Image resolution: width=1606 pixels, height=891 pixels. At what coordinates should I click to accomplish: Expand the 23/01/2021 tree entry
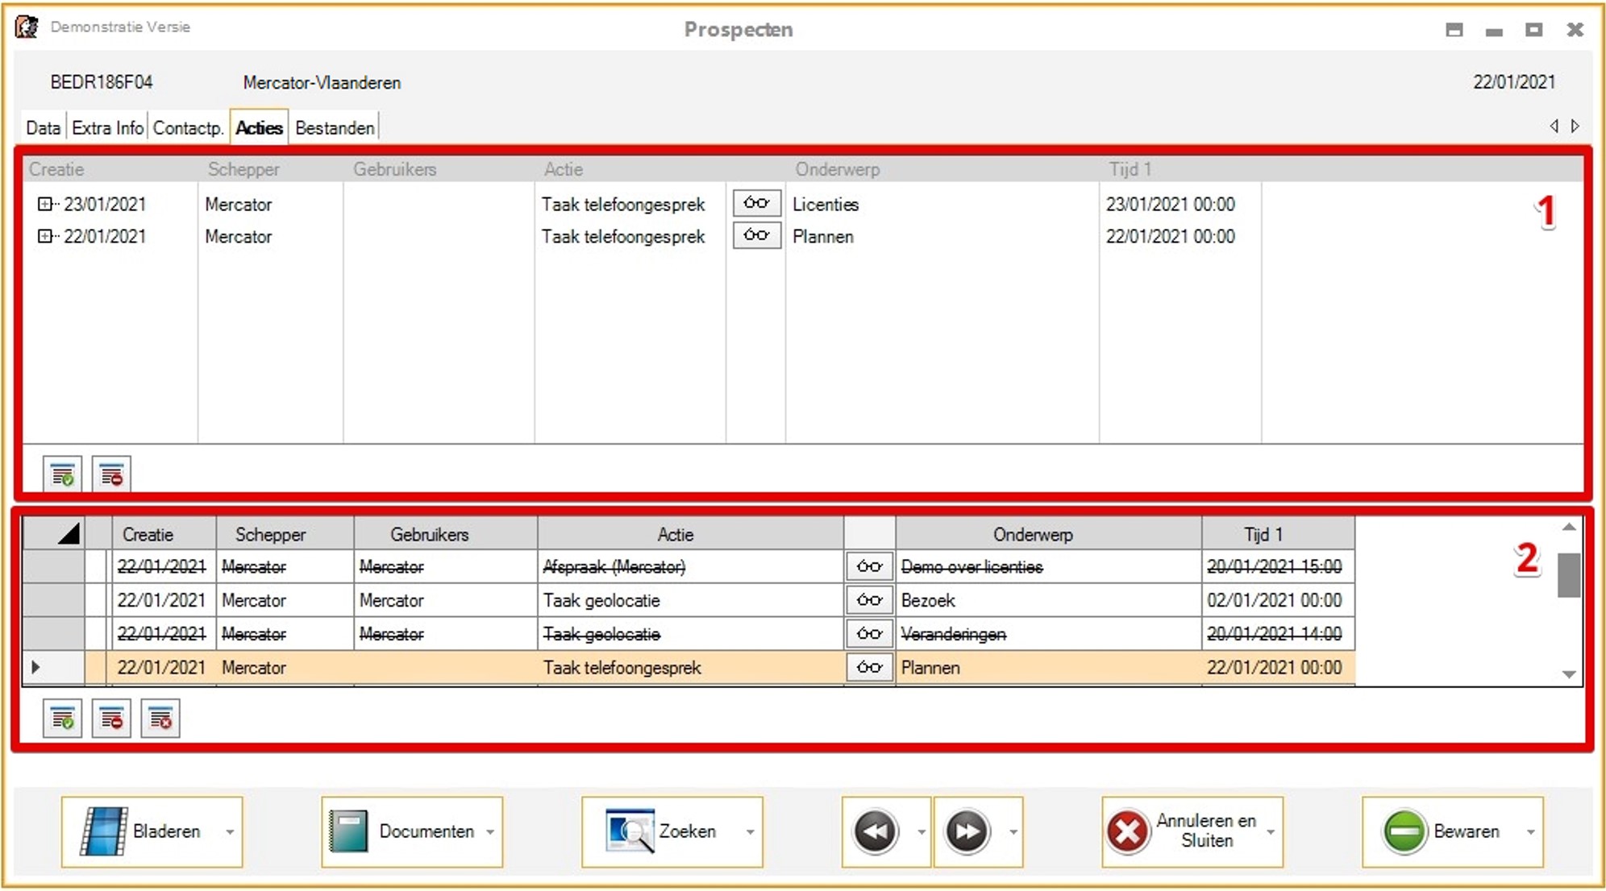pyautogui.click(x=45, y=204)
